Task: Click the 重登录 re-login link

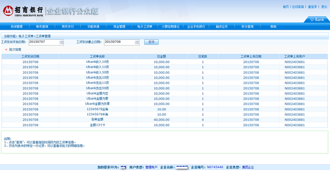Action: click(x=312, y=7)
